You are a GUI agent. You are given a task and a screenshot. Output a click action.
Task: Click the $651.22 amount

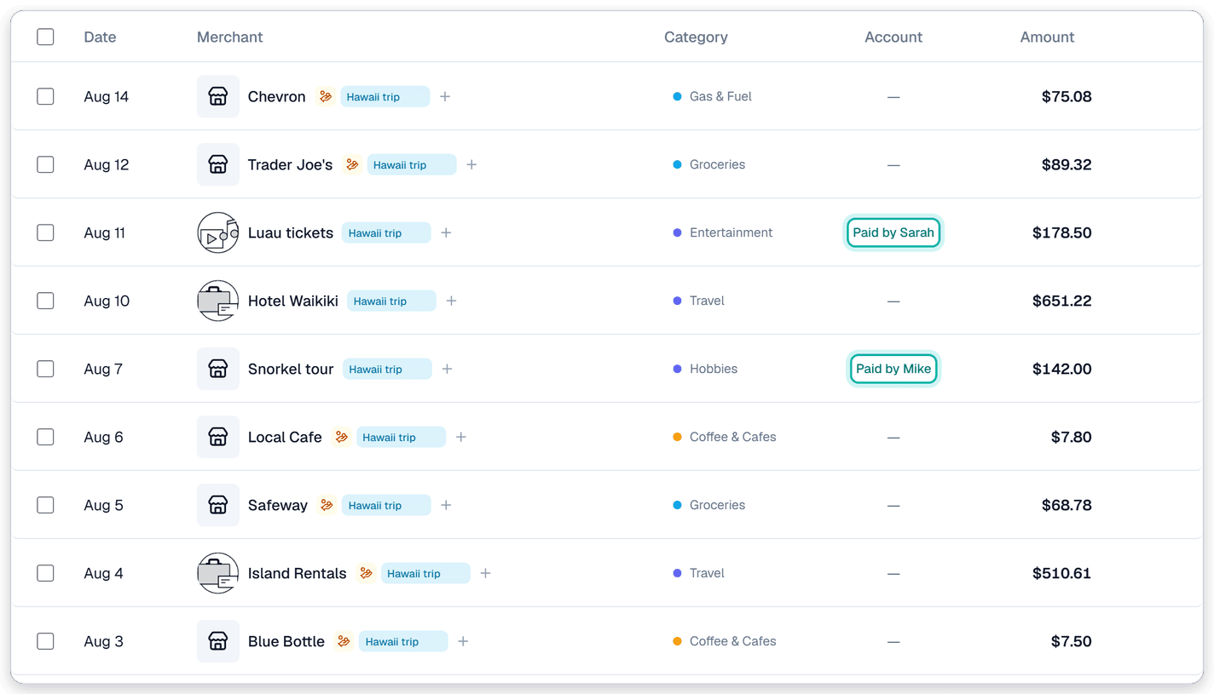tap(1061, 301)
